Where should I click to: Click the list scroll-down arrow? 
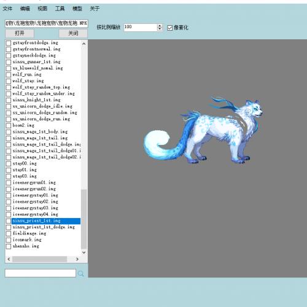point(84,252)
